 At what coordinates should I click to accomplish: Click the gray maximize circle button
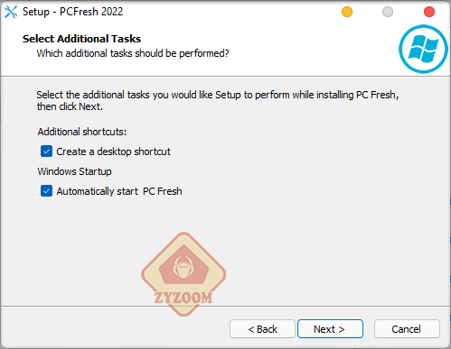click(388, 12)
